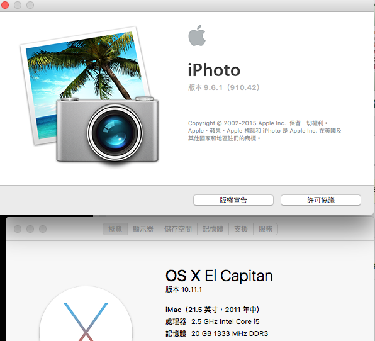Click the 20 GB 1333 MHz DDR3 value
375x341 pixels.
coord(230,333)
